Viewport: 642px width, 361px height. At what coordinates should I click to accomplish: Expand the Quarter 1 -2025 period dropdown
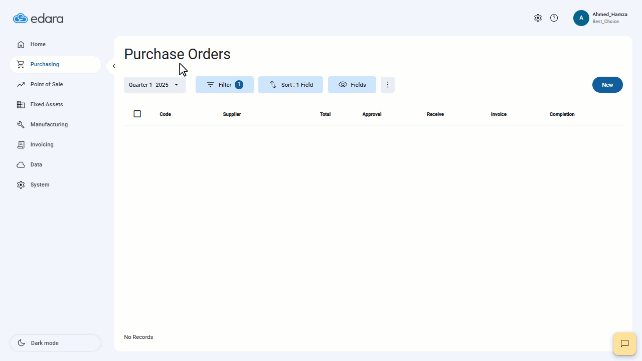(x=155, y=85)
